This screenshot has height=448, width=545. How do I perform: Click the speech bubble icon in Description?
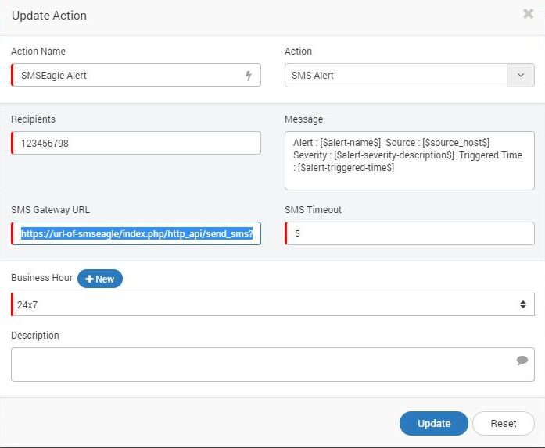[522, 361]
